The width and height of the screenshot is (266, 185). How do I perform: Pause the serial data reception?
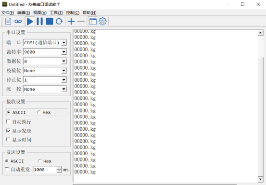40,21
